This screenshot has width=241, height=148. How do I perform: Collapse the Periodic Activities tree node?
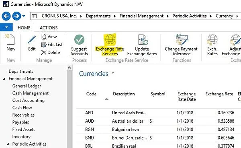[8, 144]
